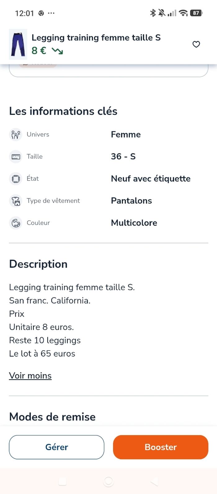Tap the Android recent apps square
The height and width of the screenshot is (494, 217).
pyautogui.click(x=63, y=481)
